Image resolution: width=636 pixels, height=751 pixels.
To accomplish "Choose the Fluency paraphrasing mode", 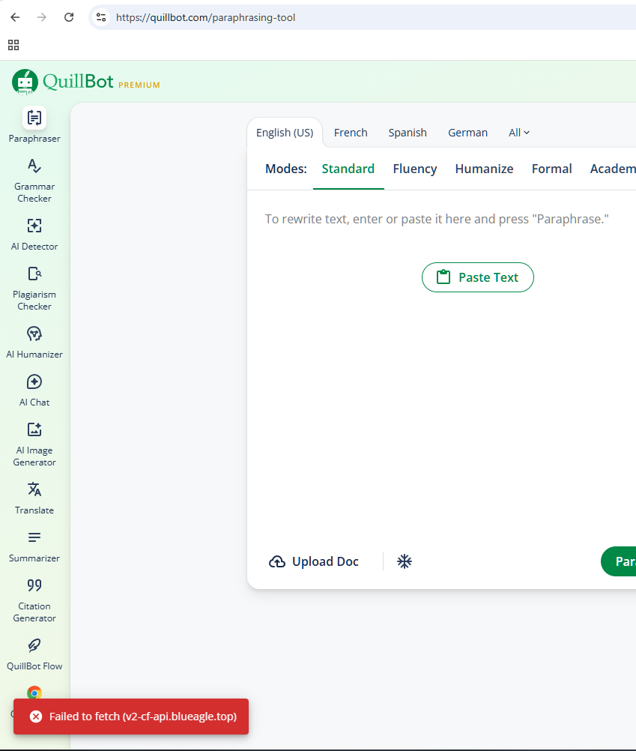I will (414, 169).
